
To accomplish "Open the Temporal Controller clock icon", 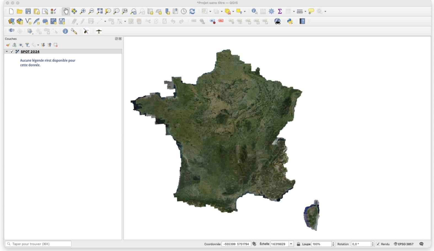I will click(184, 11).
